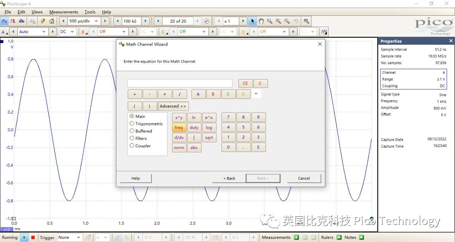455x242 pixels.
Task: Add a measurement with plus icon
Action: tap(296, 237)
